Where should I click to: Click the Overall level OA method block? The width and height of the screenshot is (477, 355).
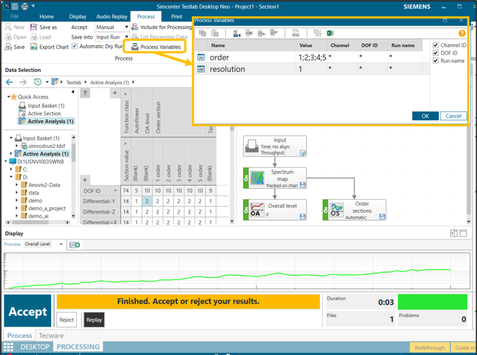[x=275, y=210]
